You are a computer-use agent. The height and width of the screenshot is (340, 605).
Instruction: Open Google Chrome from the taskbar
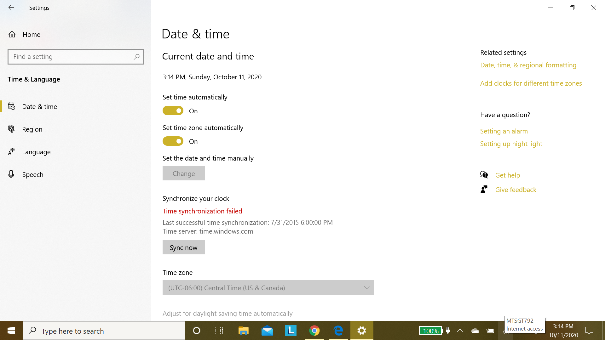(x=314, y=331)
